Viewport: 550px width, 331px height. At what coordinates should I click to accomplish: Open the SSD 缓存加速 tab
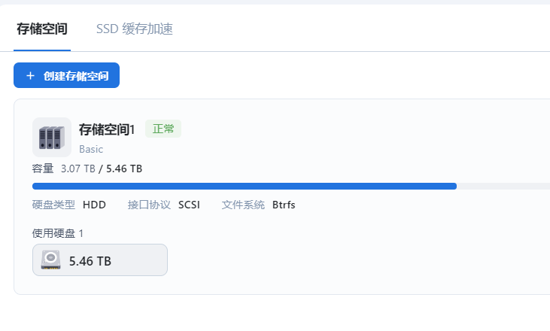click(x=135, y=29)
